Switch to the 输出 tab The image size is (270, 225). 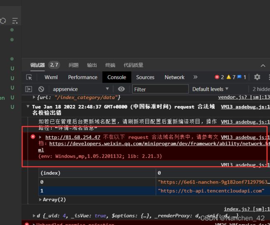pos(92,65)
